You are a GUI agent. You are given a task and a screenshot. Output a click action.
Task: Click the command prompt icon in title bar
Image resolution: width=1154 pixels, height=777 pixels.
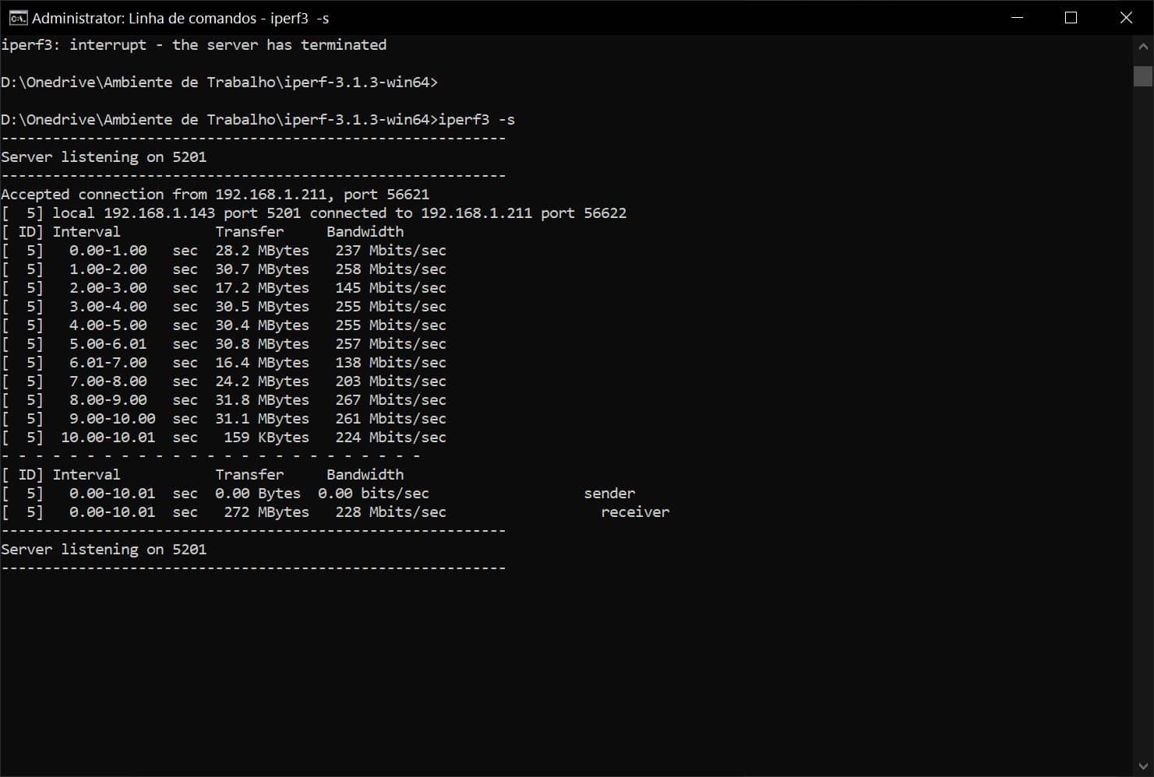18,18
